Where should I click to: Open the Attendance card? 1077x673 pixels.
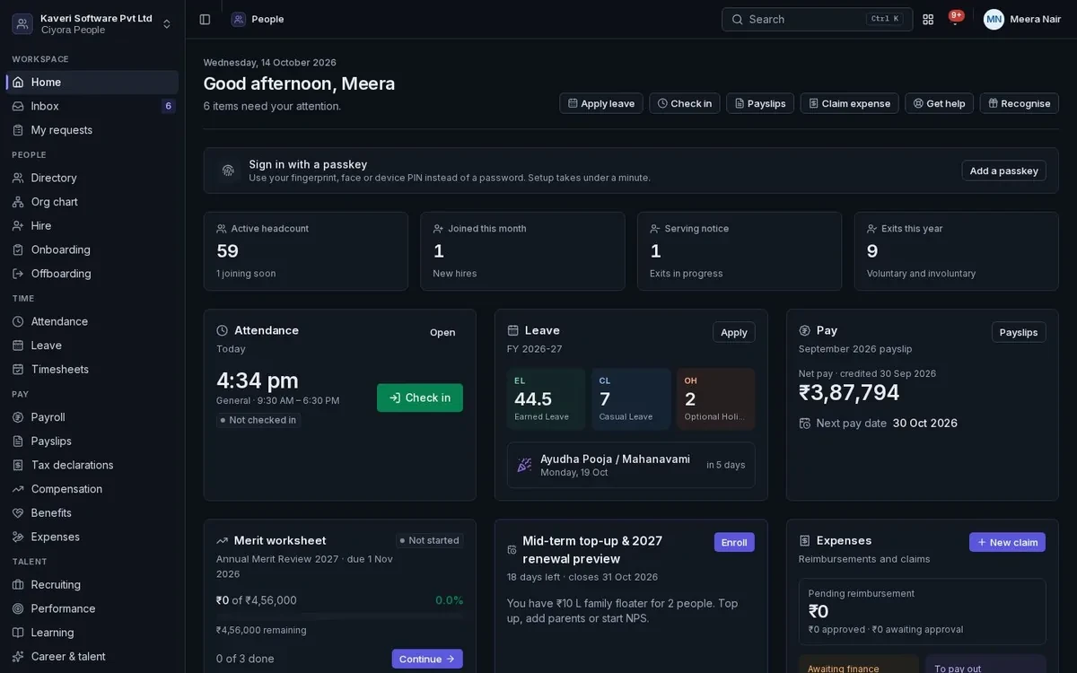pyautogui.click(x=442, y=332)
